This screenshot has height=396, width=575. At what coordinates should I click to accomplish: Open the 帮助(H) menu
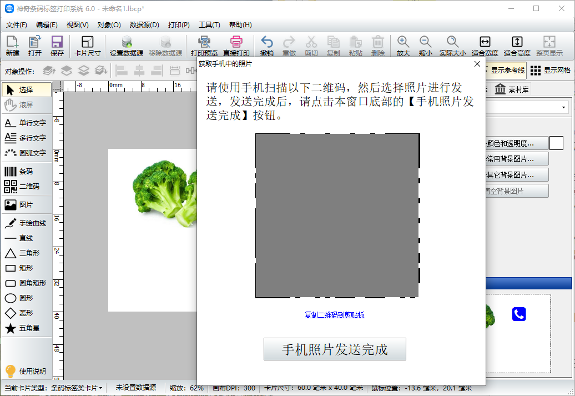[240, 25]
